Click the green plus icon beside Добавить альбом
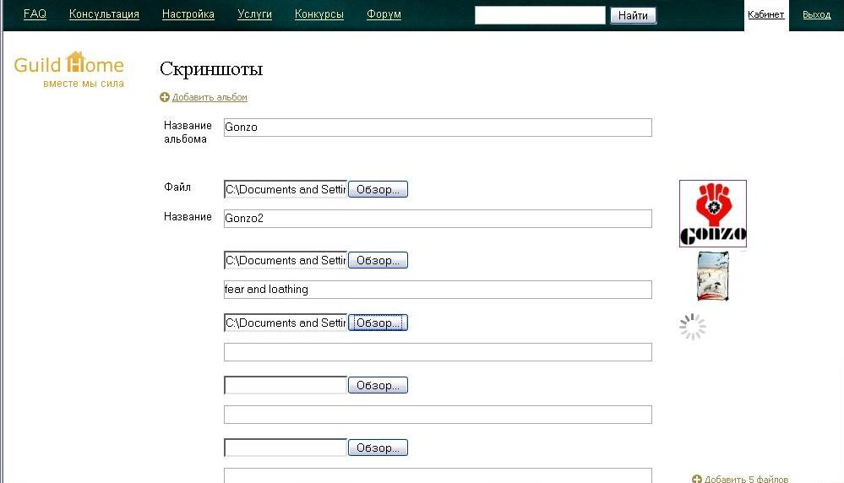The height and width of the screenshot is (483, 844). (165, 97)
